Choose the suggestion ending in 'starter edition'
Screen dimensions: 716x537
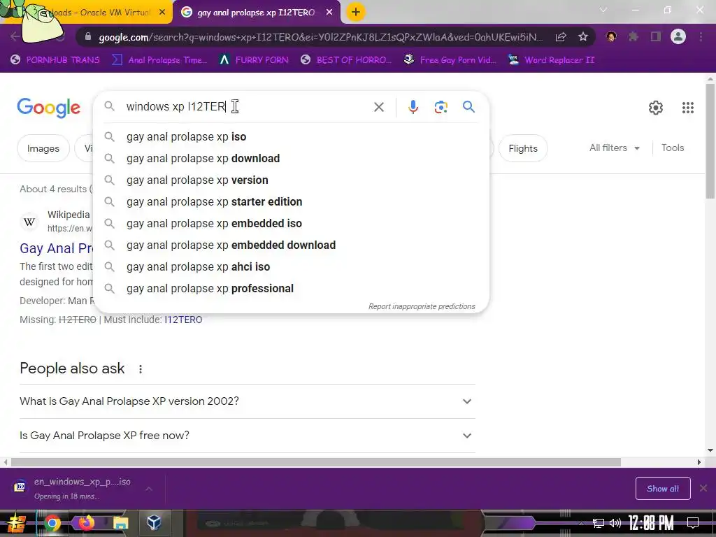click(291, 202)
